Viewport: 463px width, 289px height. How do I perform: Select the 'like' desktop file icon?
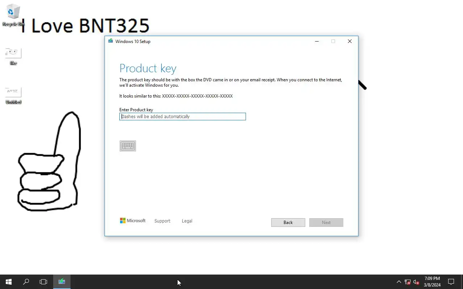(x=13, y=57)
